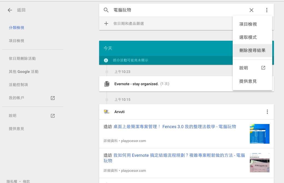Click the back arrow icon beside 返回
This screenshot has height=183, width=284.
(x=10, y=10)
